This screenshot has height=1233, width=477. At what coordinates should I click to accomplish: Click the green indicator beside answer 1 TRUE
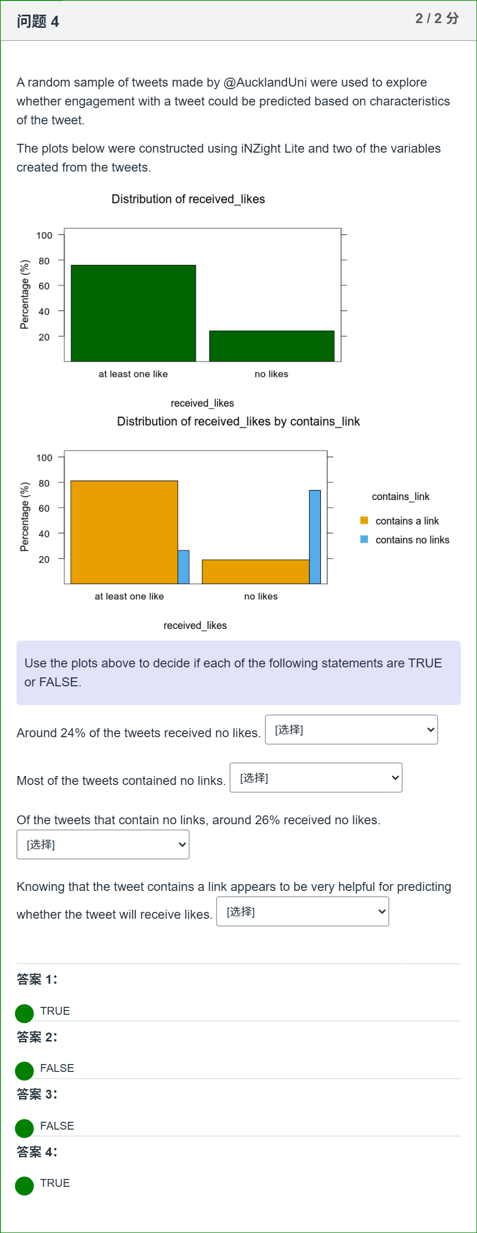pyautogui.click(x=24, y=1013)
